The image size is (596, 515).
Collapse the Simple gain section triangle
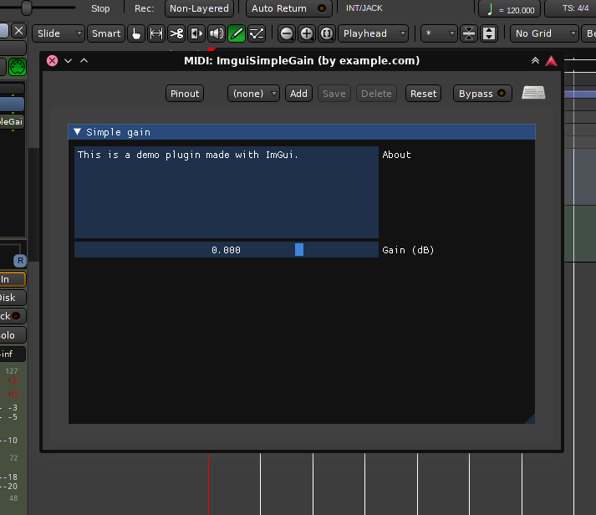coord(78,132)
